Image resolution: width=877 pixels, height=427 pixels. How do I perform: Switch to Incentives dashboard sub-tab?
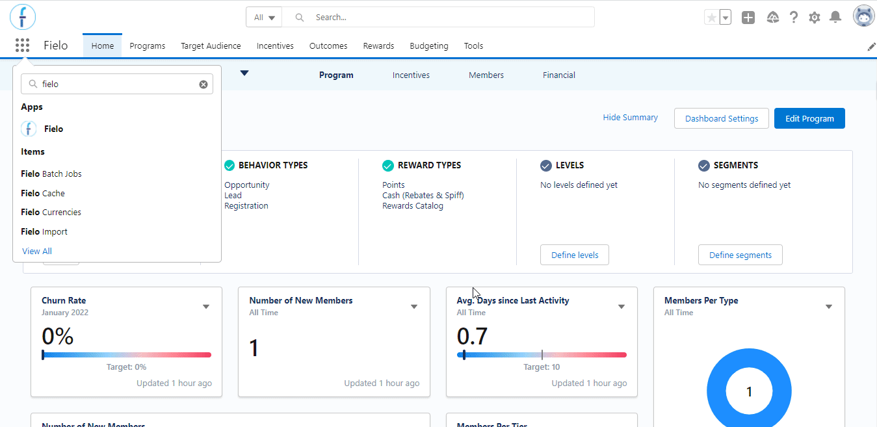pyautogui.click(x=411, y=75)
